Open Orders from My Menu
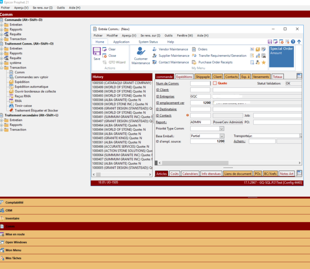The image size is (310, 269). point(200,49)
